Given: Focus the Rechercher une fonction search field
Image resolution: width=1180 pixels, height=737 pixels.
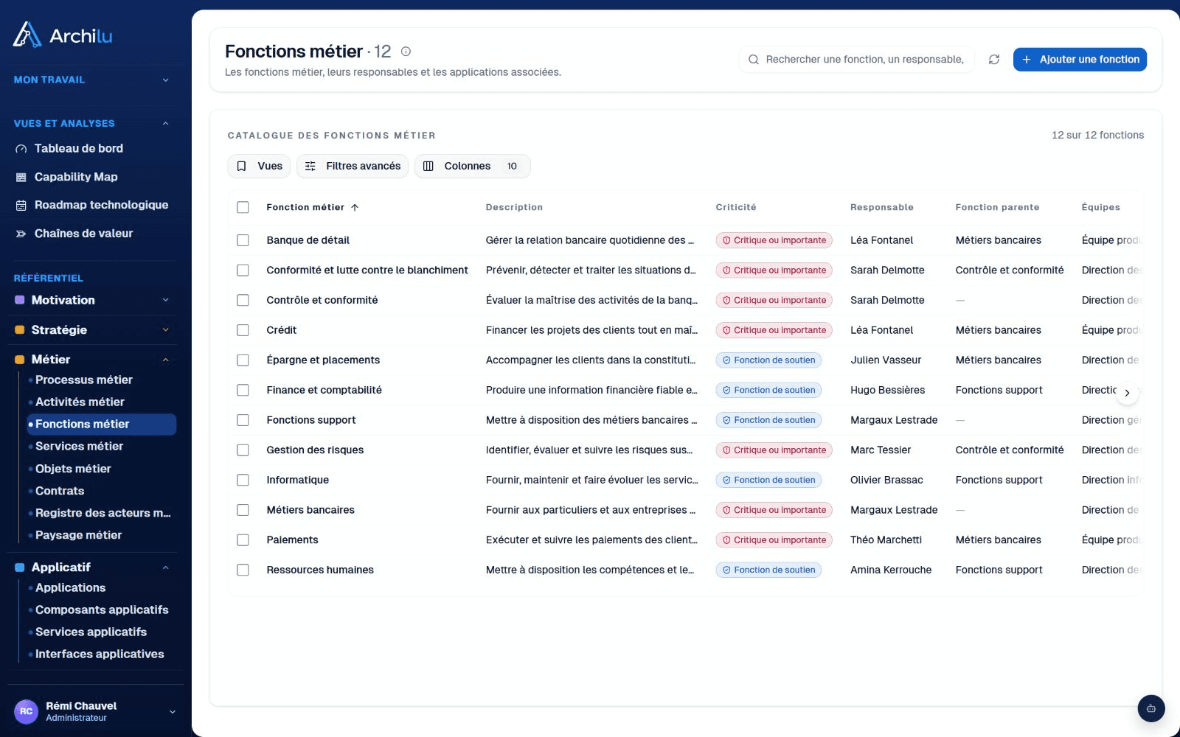Looking at the screenshot, I should point(857,60).
